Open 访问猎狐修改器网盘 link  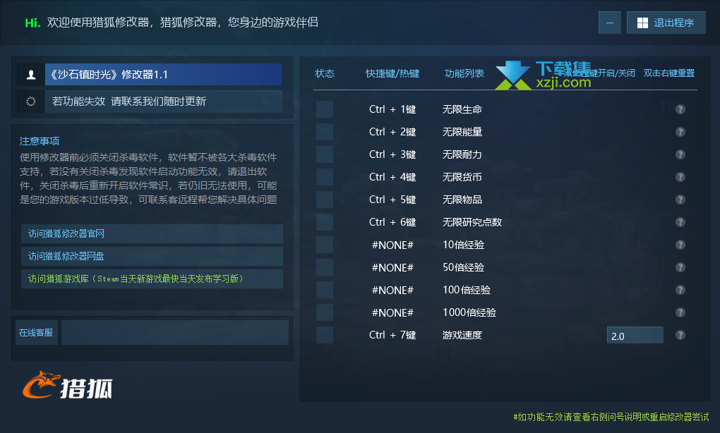point(152,256)
